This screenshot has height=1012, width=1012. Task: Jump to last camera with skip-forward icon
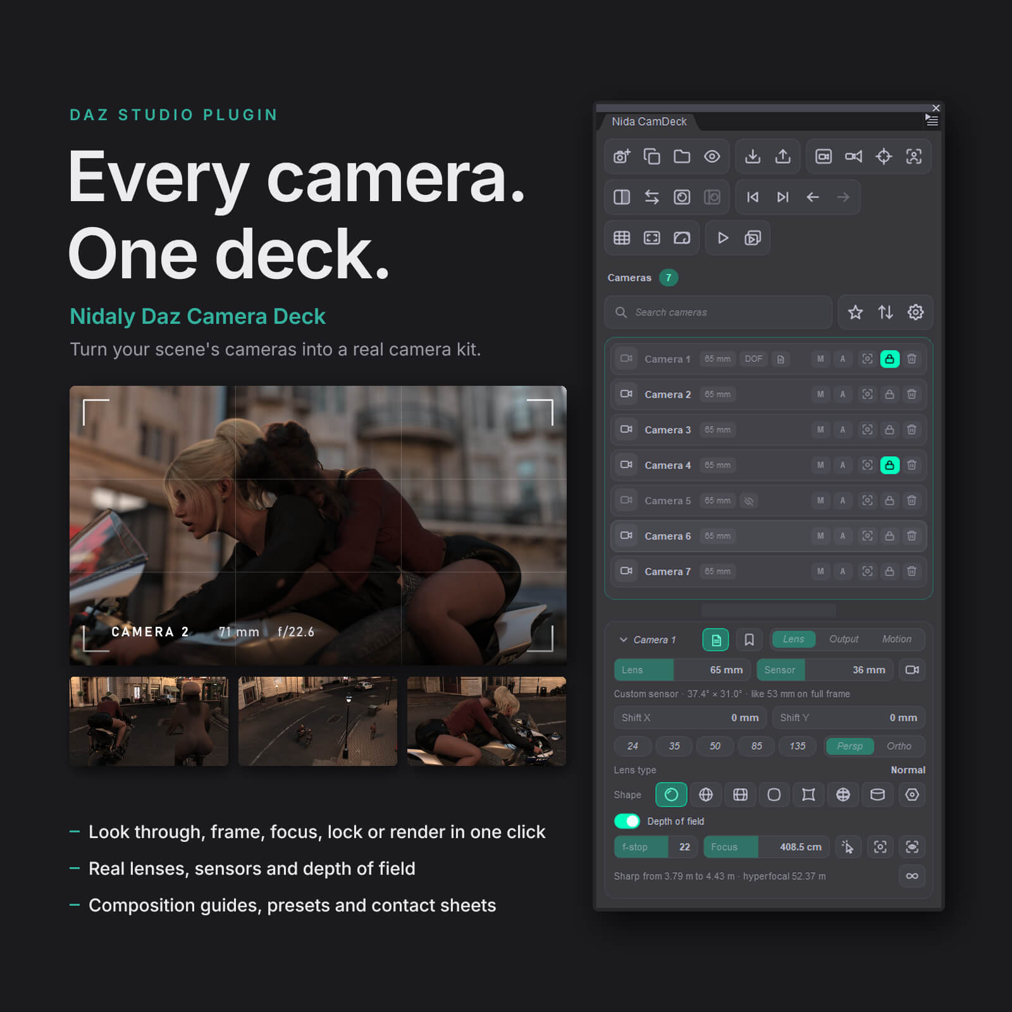(783, 197)
